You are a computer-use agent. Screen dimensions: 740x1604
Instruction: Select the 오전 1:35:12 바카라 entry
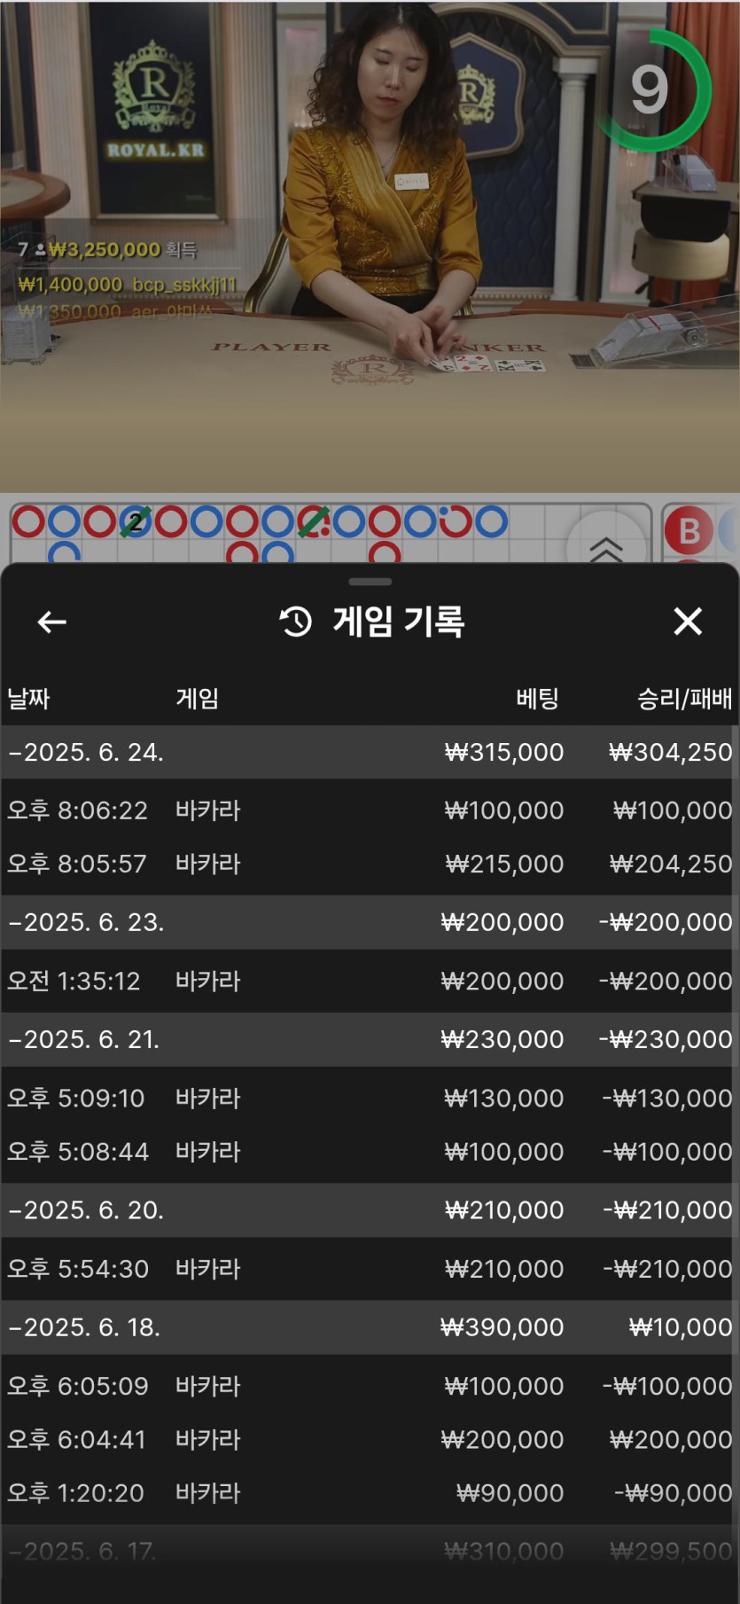[370, 981]
